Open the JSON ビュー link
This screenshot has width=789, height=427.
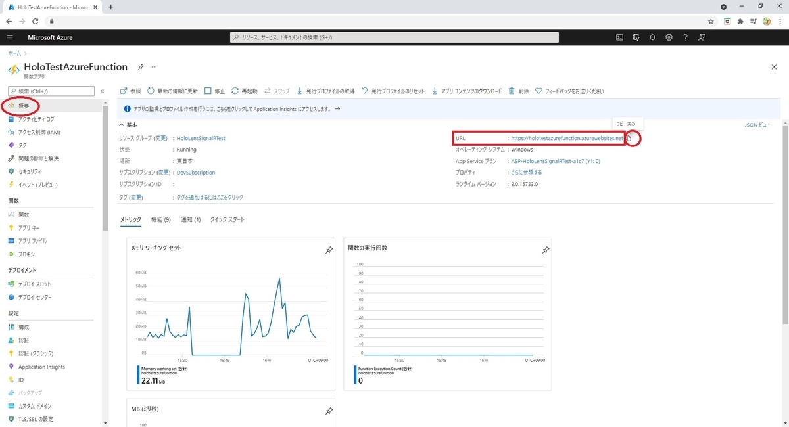pos(757,125)
